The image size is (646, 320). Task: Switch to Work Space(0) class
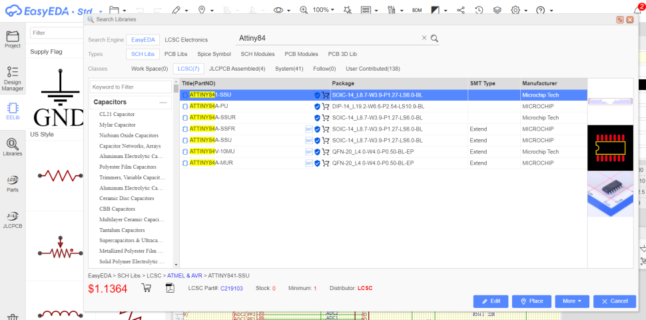click(150, 69)
